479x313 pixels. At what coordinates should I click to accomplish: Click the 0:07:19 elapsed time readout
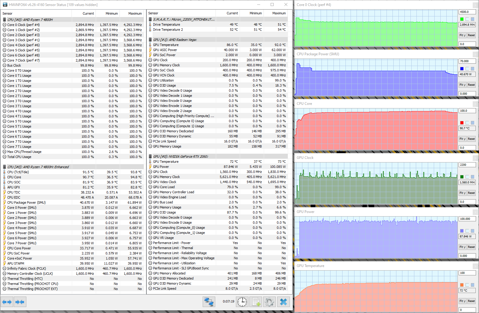pyautogui.click(x=228, y=302)
